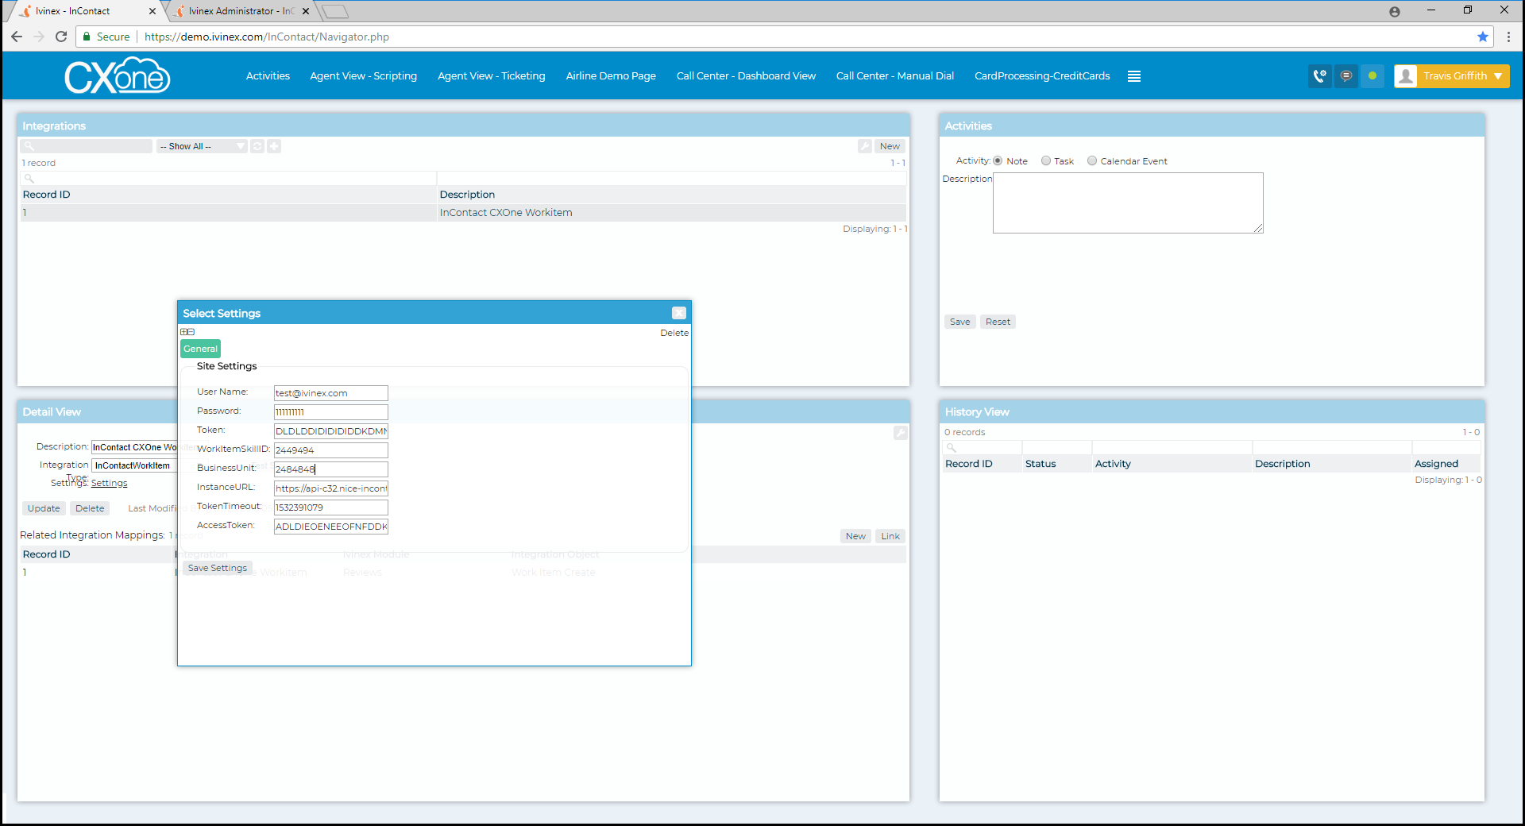Click the Integration Type field in Detail View
This screenshot has width=1525, height=826.
click(134, 465)
